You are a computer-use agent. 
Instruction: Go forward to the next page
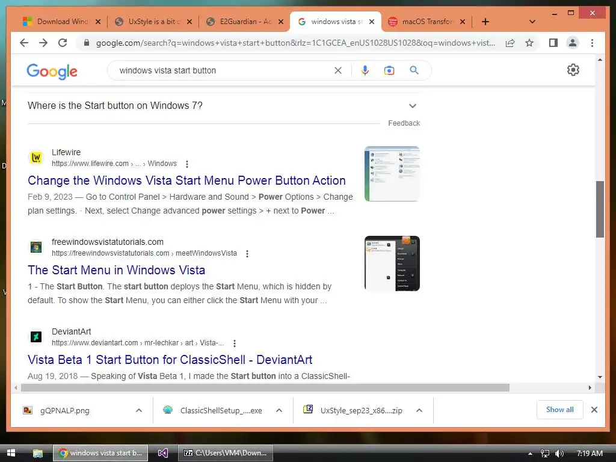pyautogui.click(x=43, y=43)
